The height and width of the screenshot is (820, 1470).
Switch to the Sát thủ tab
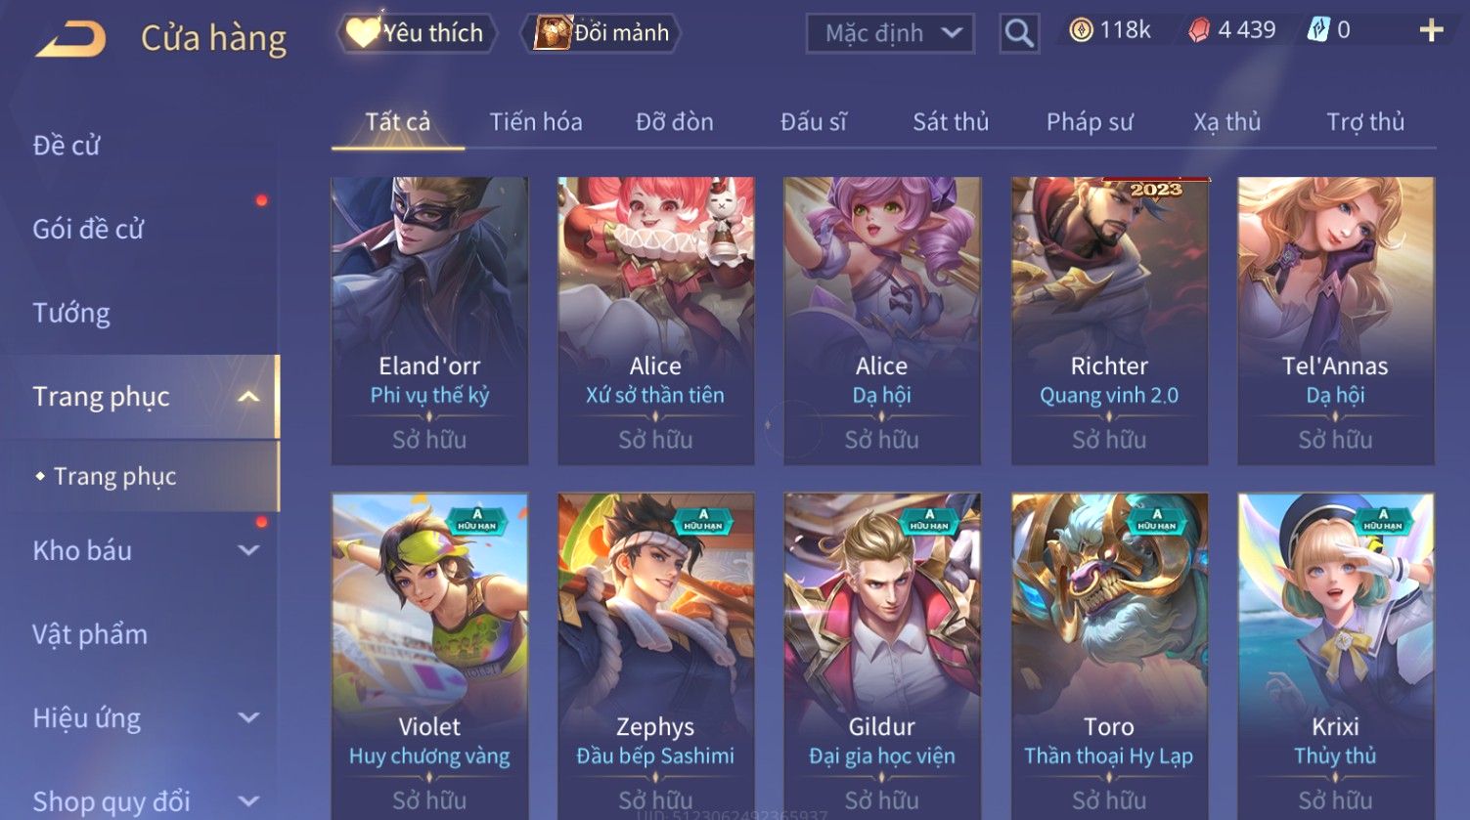point(951,122)
